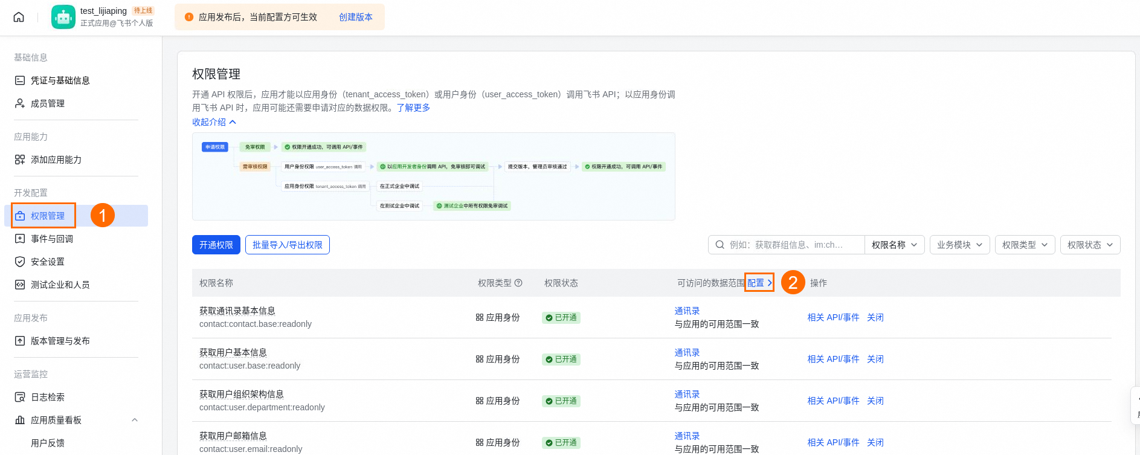Click the 权限管理 lock icon
The width and height of the screenshot is (1140, 455).
pyautogui.click(x=20, y=216)
